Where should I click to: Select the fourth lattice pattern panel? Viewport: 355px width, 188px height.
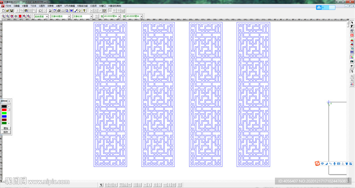coord(253,94)
